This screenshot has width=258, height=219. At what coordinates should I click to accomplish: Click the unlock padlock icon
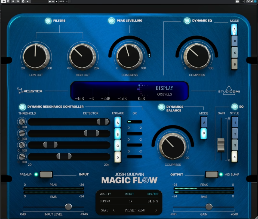coord(252,1)
